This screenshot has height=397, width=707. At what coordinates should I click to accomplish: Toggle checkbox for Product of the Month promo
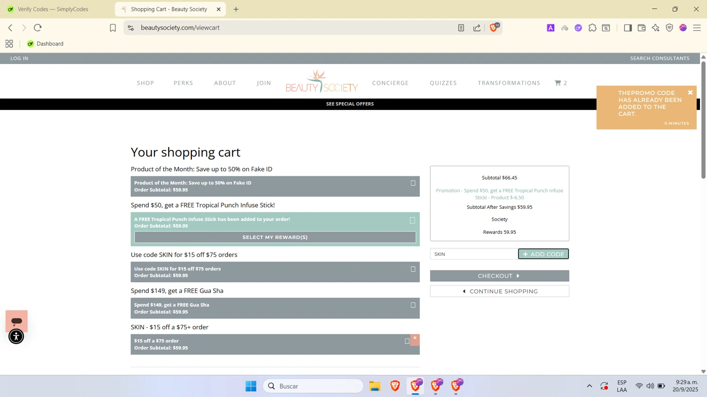(413, 183)
